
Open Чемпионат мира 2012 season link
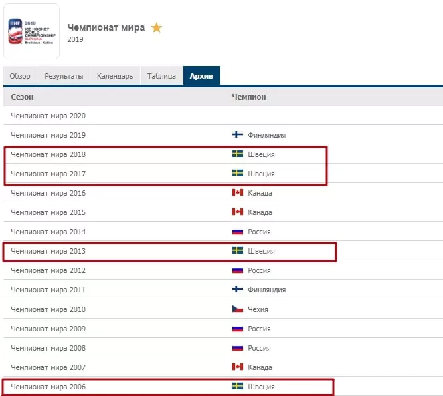(x=48, y=270)
